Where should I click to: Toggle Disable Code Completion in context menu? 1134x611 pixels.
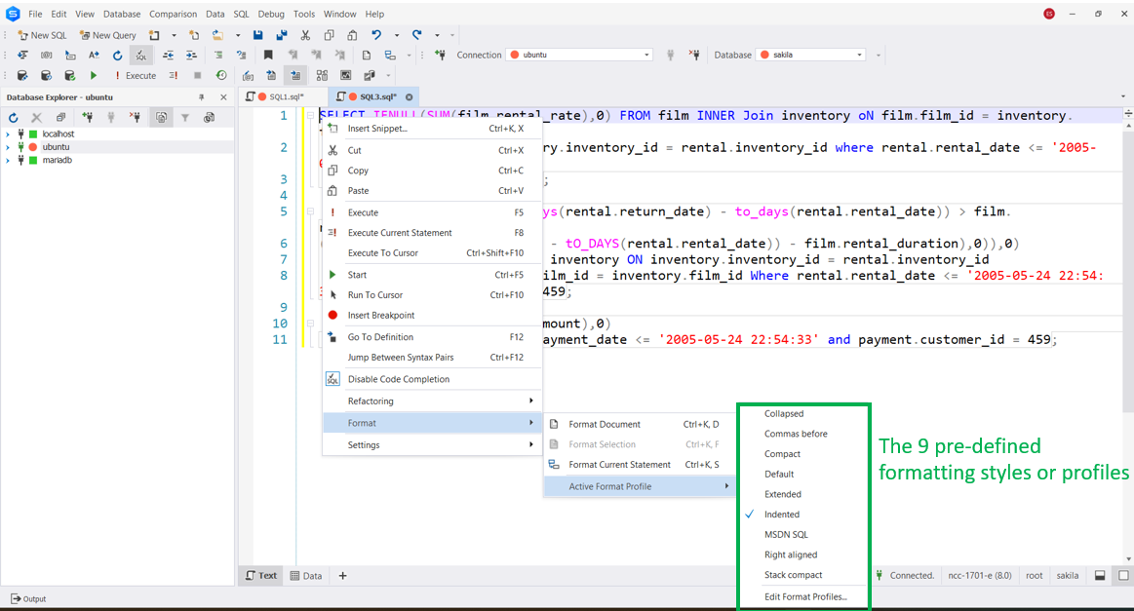tap(398, 379)
